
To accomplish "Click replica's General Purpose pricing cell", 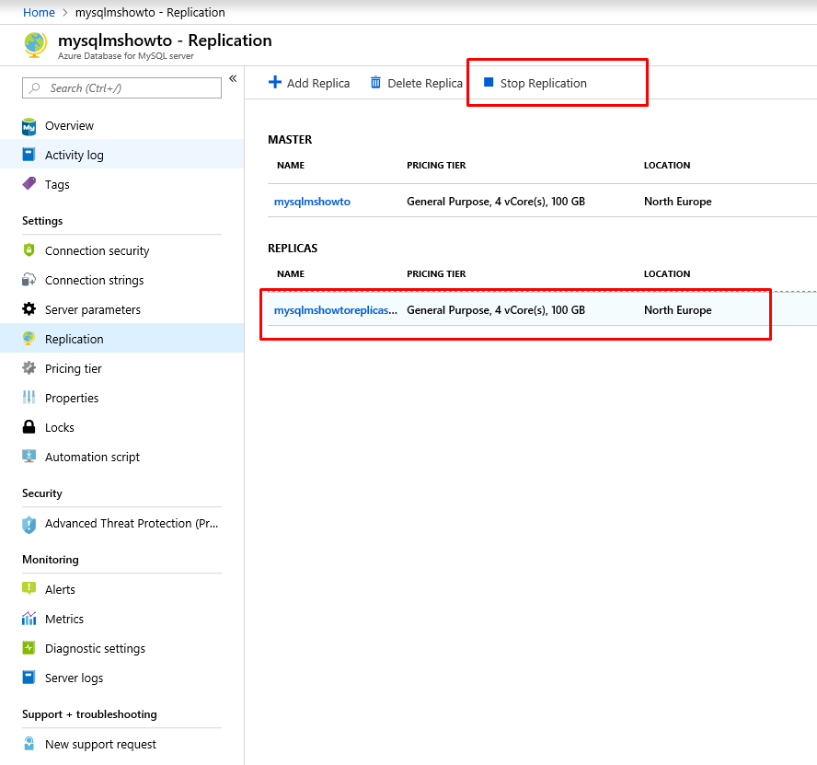I will click(496, 309).
